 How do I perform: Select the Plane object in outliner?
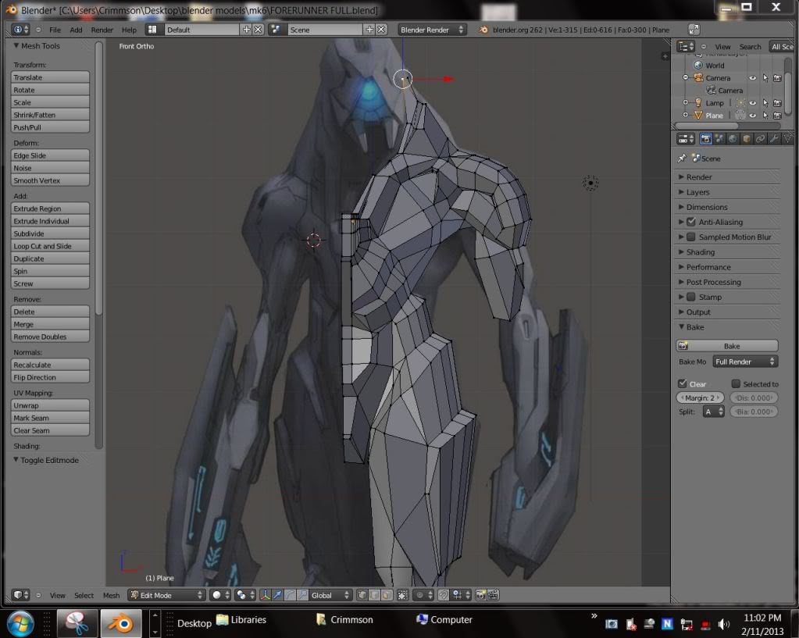714,116
